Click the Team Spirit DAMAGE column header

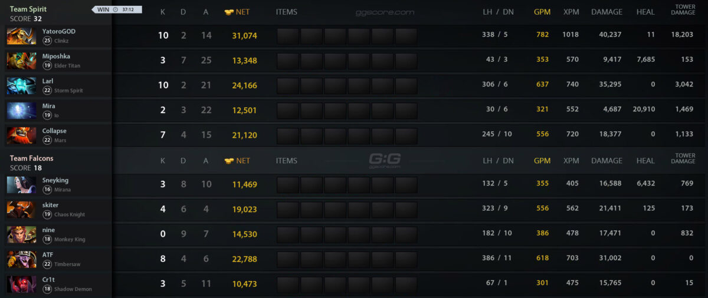pyautogui.click(x=607, y=12)
